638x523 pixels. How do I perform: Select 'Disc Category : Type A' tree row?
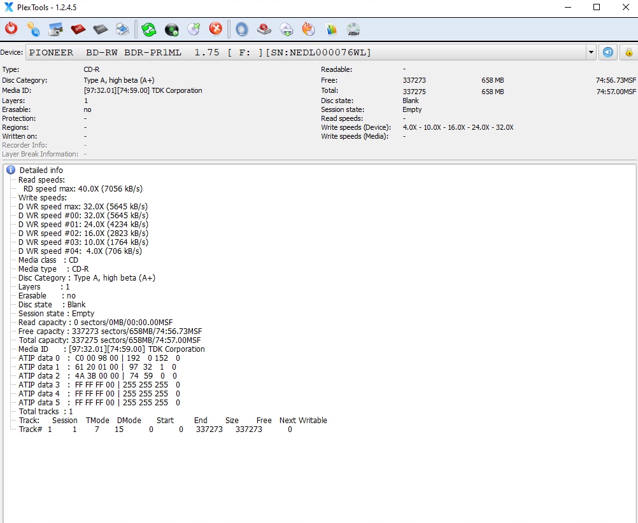coord(87,278)
